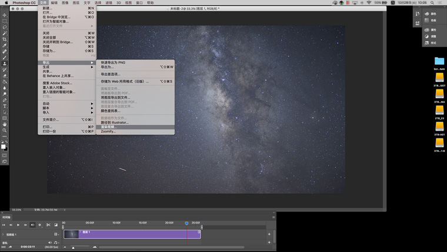Swap foreground and background colors
Image resolution: width=447 pixels, height=252 pixels.
point(6,141)
